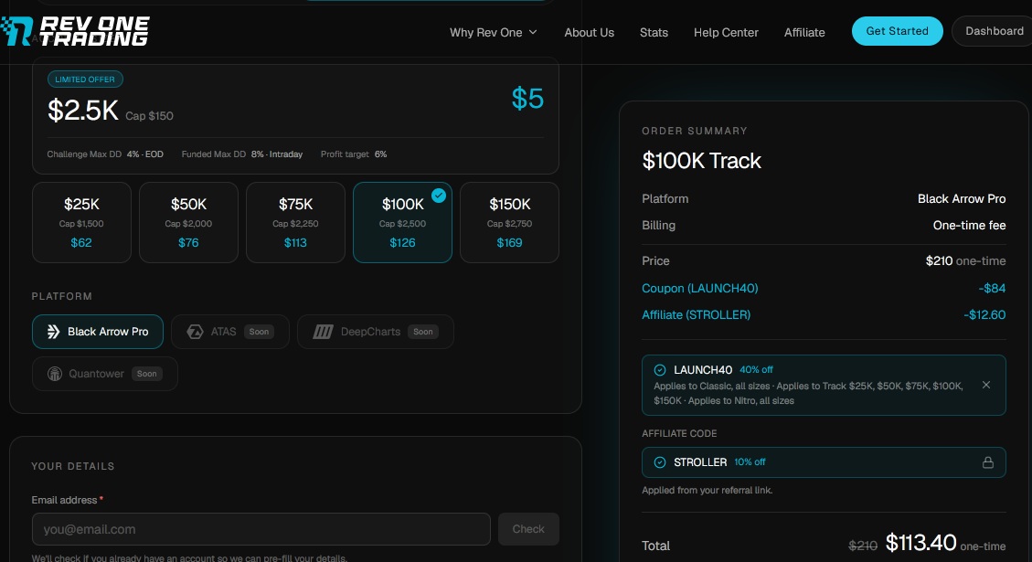Click the Soon badge next to DeepCharts
The height and width of the screenshot is (562, 1032).
pos(422,332)
